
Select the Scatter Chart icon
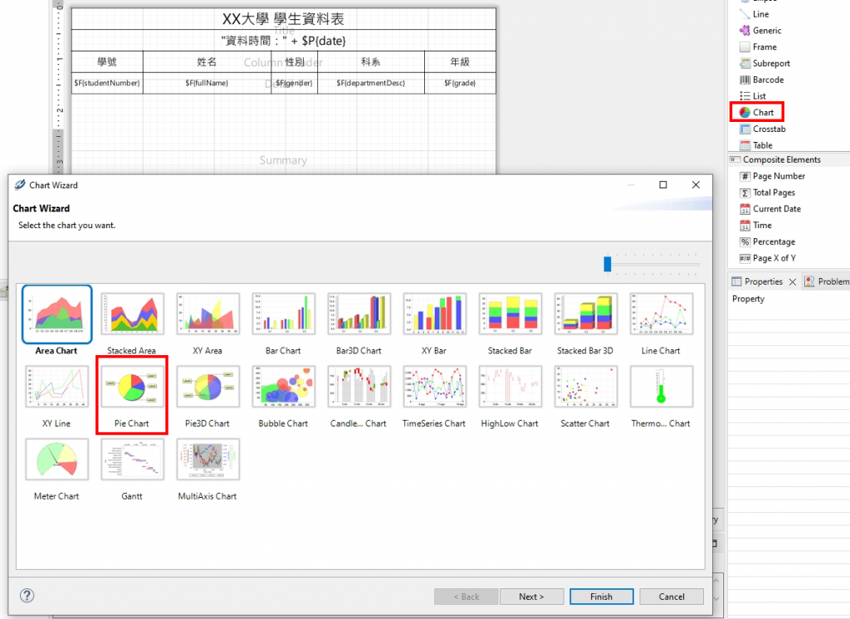click(x=586, y=387)
